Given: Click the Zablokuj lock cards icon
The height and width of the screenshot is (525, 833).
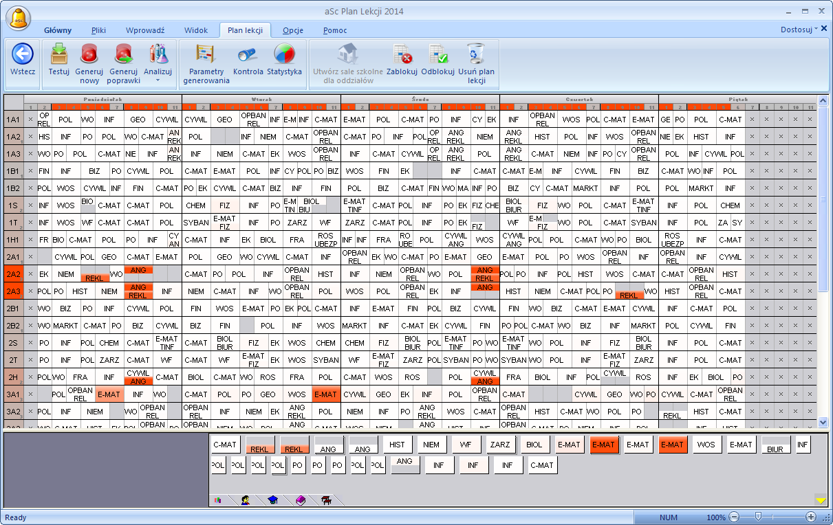Looking at the screenshot, I should [x=402, y=54].
